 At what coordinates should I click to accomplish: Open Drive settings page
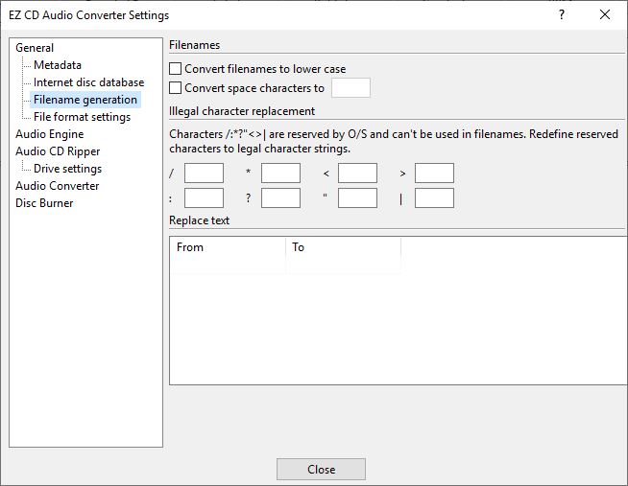(x=67, y=169)
